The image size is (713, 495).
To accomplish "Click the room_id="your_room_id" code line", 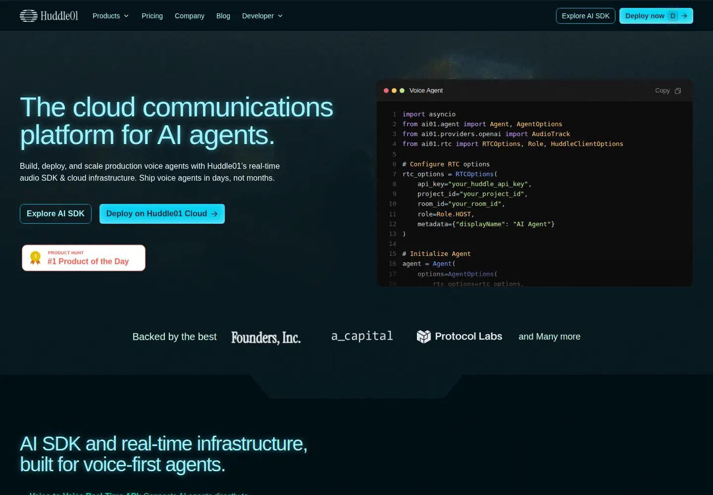I will (x=461, y=204).
